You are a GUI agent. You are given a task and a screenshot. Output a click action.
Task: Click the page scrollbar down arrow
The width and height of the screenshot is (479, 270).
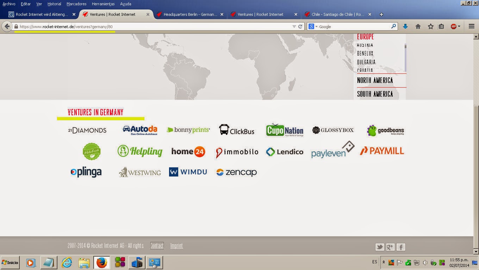coord(476,252)
